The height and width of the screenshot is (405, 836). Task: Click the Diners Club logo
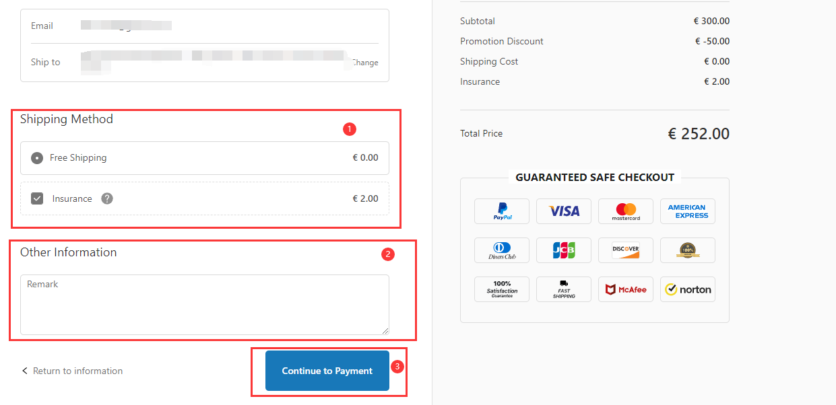[502, 250]
